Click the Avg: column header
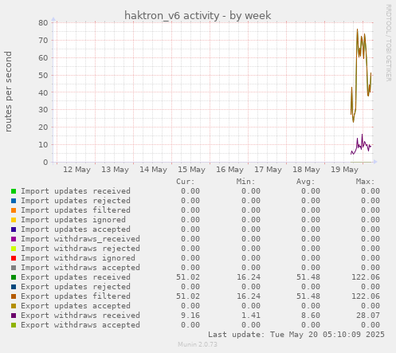Screen dimensions: 396x353 (x=305, y=182)
